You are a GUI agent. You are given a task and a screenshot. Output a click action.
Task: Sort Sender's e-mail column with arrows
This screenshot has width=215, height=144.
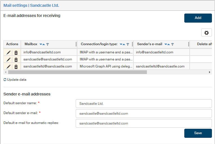pyautogui.click(x=167, y=44)
